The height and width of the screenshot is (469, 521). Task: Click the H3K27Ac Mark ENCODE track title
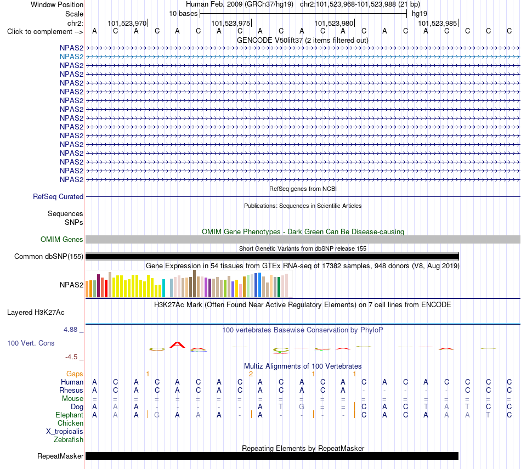pos(302,305)
